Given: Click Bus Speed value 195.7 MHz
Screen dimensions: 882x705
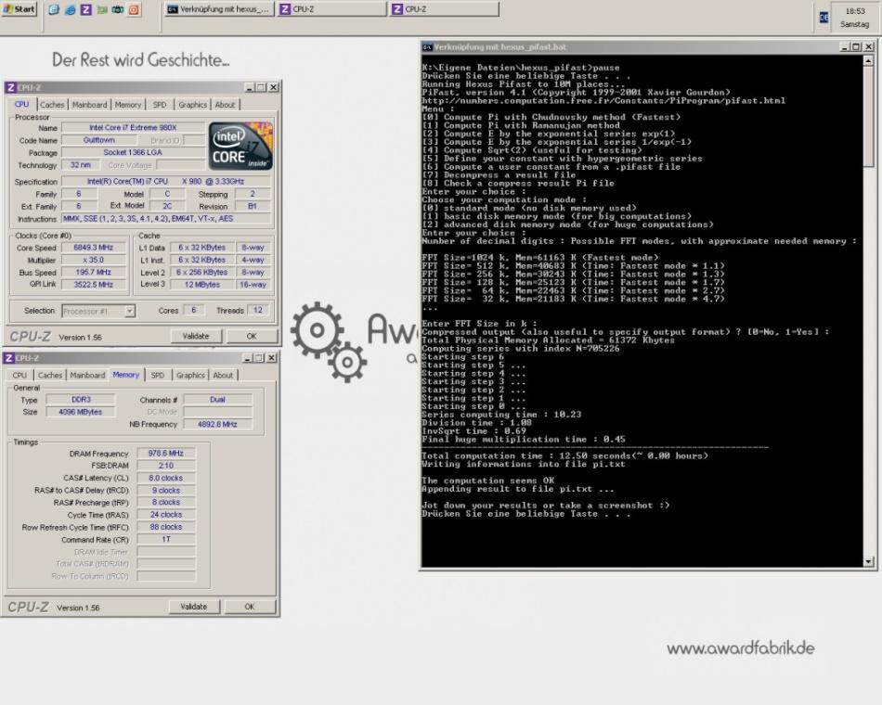Looking at the screenshot, I should 94,272.
